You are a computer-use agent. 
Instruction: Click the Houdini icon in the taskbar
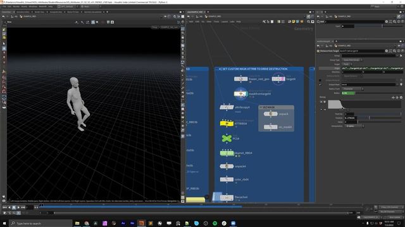[x=141, y=223]
